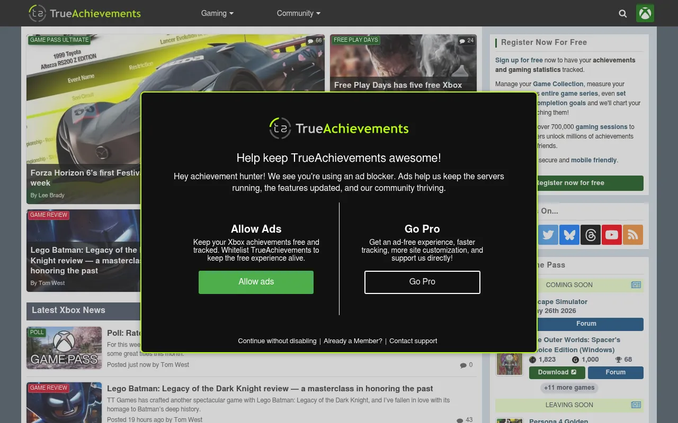Click the Allow ads button
Screen dimensions: 678x423
pos(256,282)
